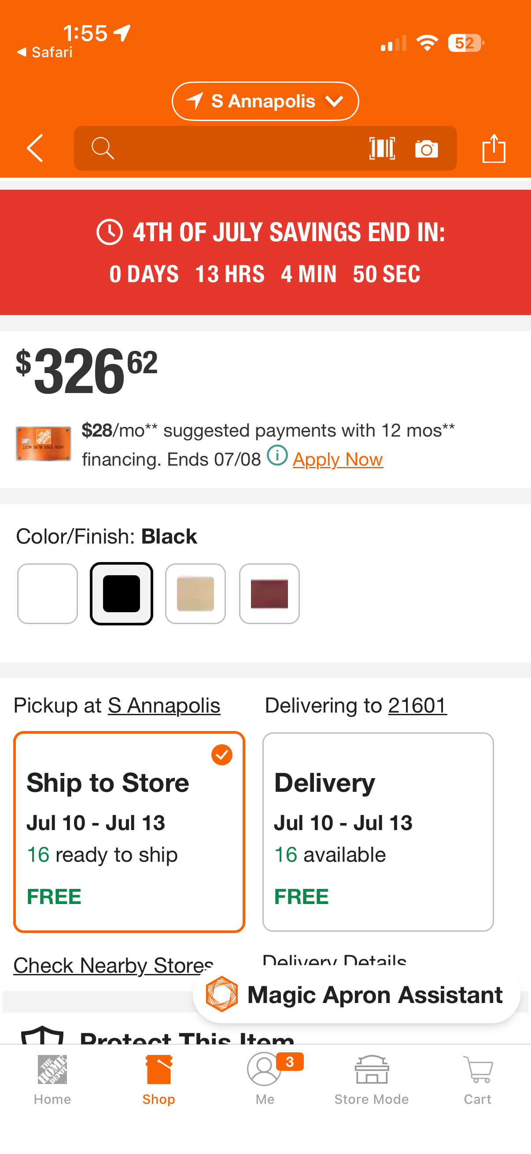The width and height of the screenshot is (531, 1154).
Task: Choose the beige color swatch
Action: [x=195, y=594]
